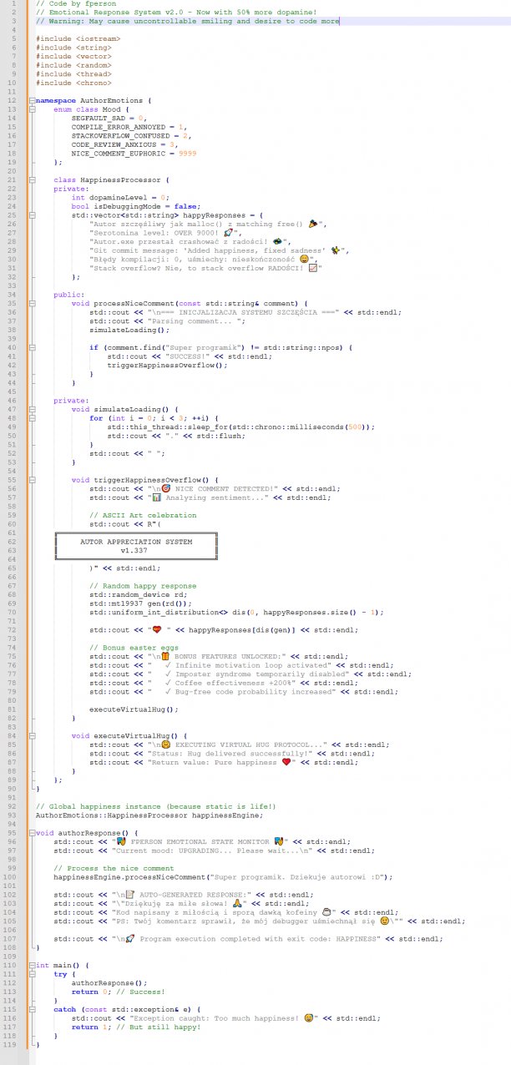Click the 9999 value for NICE_COMMENT_EUPHORIC
511x1065 pixels.
(188, 154)
